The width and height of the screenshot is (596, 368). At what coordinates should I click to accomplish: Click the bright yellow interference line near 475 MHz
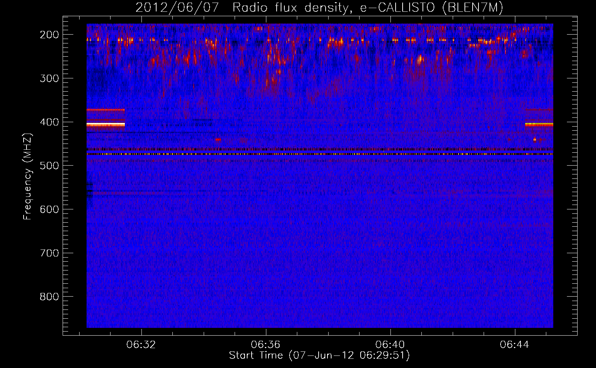(x=320, y=154)
